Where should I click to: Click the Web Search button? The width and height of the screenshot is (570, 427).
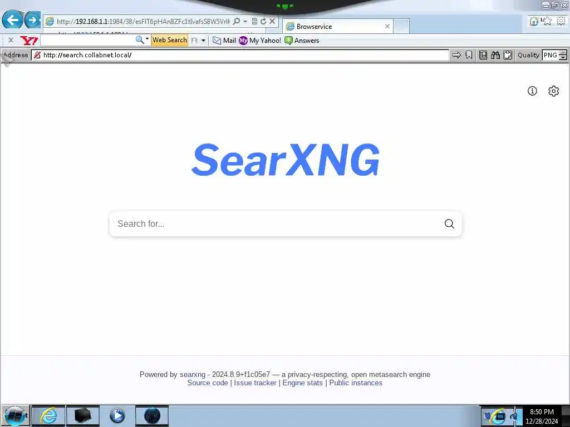[169, 40]
